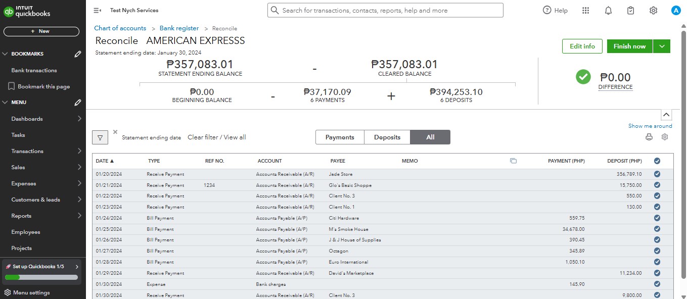Open the user profile avatar A
This screenshot has height=299, width=687.
pos(676,10)
